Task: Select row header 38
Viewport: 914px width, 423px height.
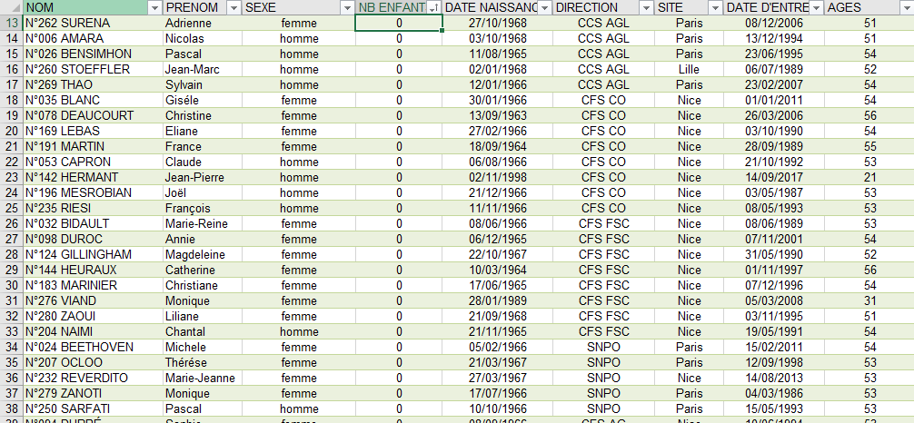Action: (x=11, y=408)
